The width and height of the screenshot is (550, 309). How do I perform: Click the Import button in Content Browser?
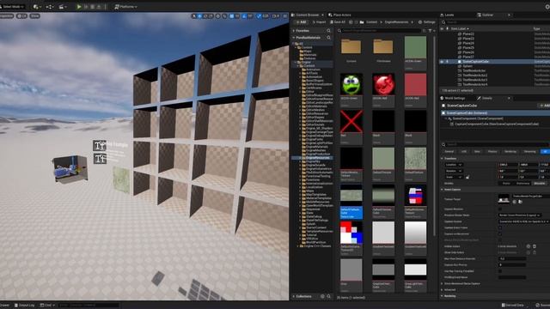(319, 22)
